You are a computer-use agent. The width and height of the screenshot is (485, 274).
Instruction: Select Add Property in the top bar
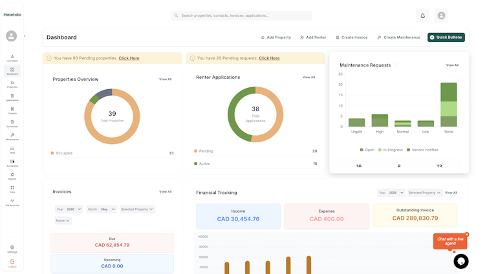[x=276, y=37]
